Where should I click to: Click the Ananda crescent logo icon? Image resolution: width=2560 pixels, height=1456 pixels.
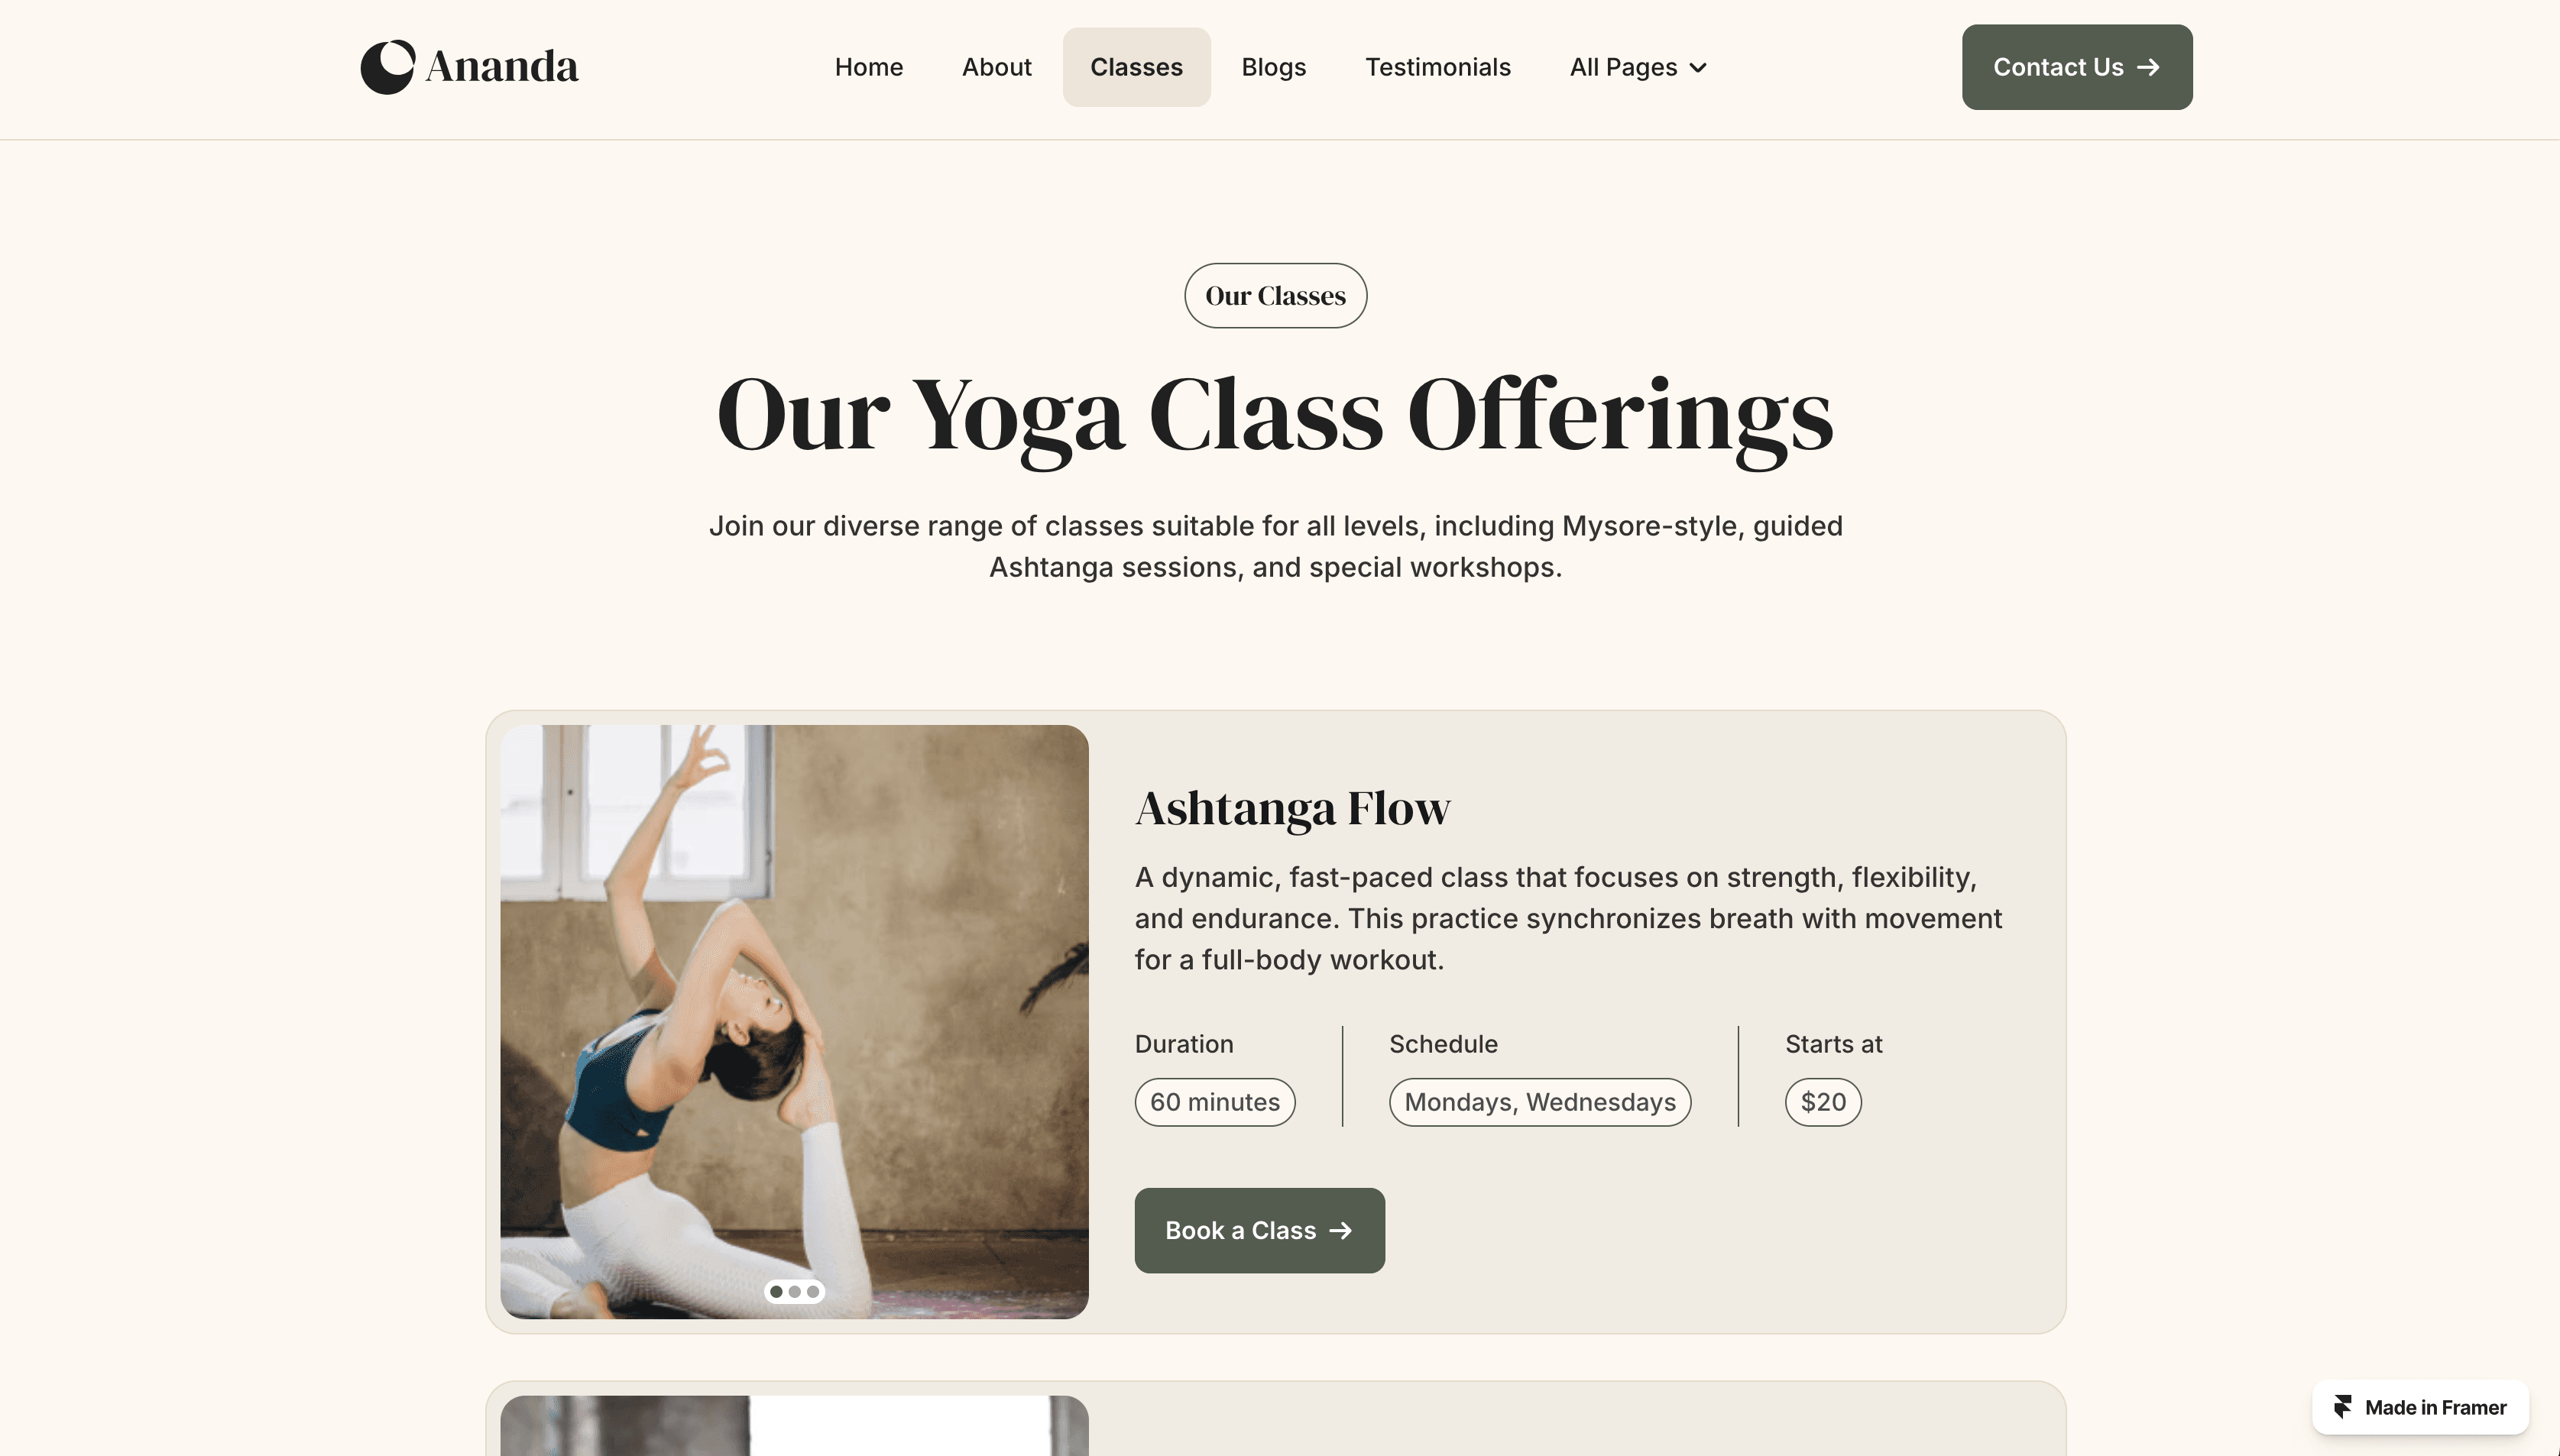click(387, 67)
